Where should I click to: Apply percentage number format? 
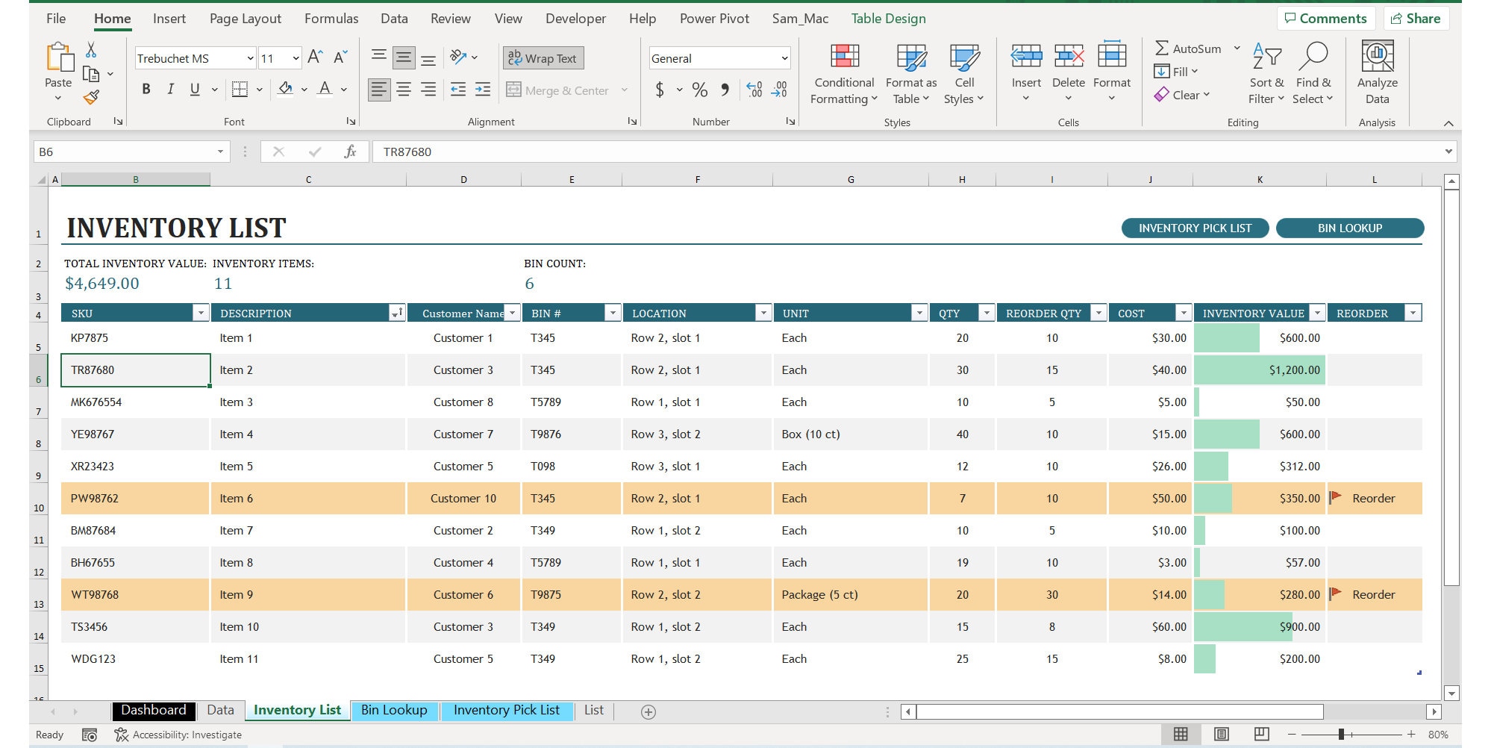click(x=699, y=89)
